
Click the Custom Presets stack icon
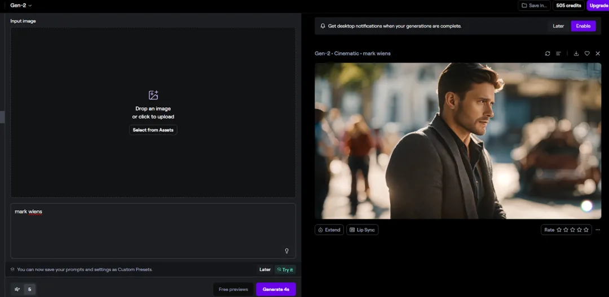12,269
